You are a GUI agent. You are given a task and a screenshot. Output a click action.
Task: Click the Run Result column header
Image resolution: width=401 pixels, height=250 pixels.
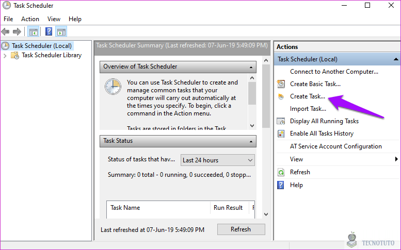click(x=229, y=208)
